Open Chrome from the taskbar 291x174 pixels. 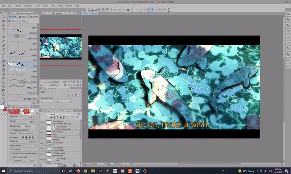click(x=85, y=171)
